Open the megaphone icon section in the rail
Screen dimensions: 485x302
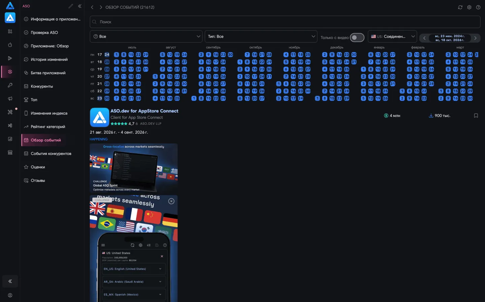point(10,99)
